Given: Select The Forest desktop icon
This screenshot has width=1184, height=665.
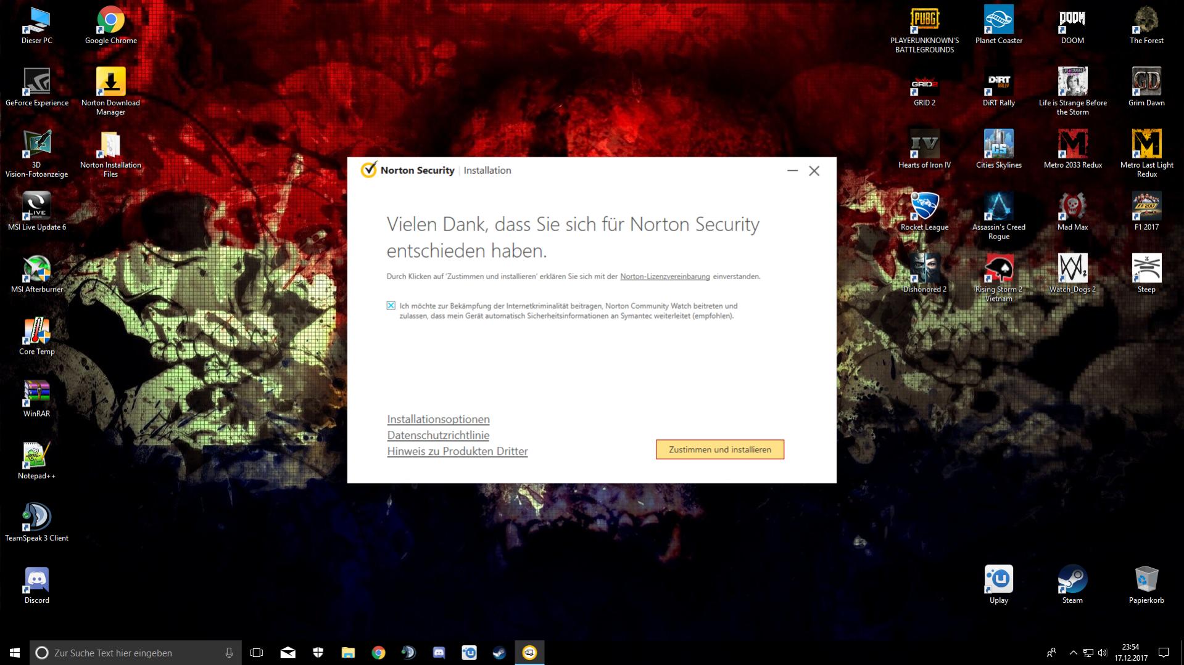Looking at the screenshot, I should (1147, 26).
